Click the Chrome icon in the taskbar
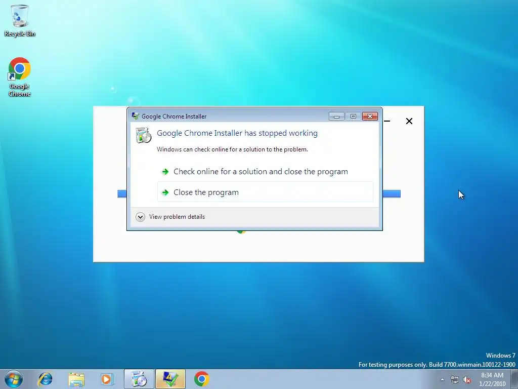Viewport: 518px width, 389px height. click(201, 379)
